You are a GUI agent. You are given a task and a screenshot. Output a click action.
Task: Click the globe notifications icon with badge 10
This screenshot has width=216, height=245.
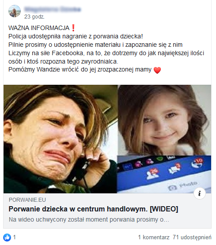point(197,163)
